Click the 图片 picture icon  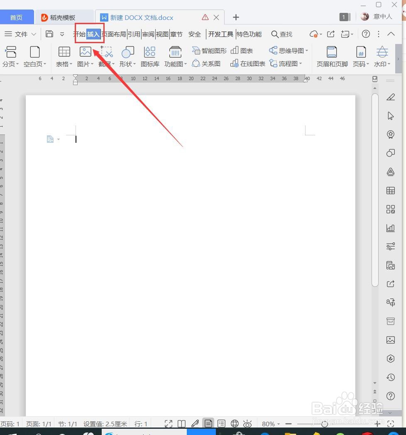coord(85,52)
